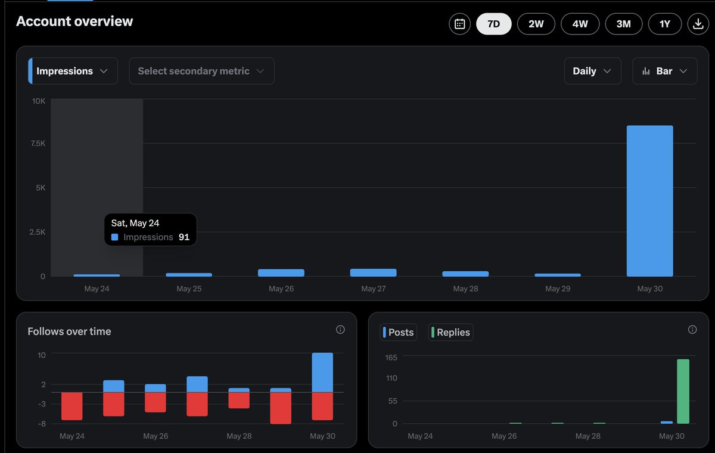Viewport: 715px width, 453px height.
Task: Select the 7D time range
Action: click(x=494, y=24)
